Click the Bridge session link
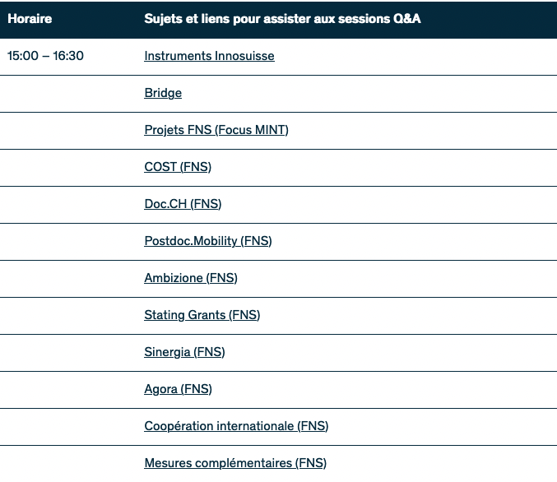Image resolution: width=557 pixels, height=482 pixels. point(163,94)
